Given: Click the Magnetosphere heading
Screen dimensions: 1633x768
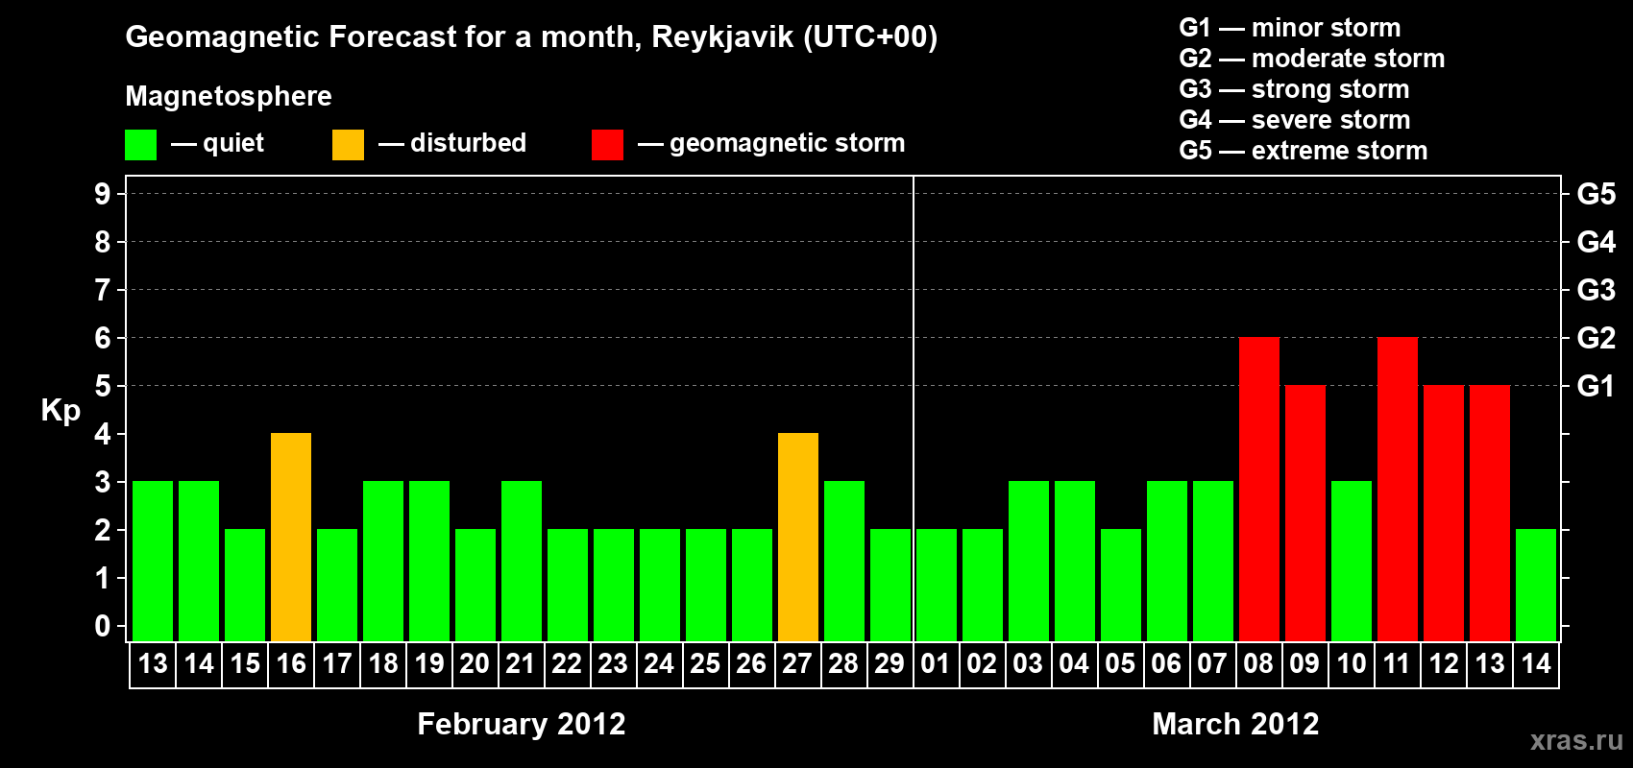Looking at the screenshot, I should coord(229,96).
